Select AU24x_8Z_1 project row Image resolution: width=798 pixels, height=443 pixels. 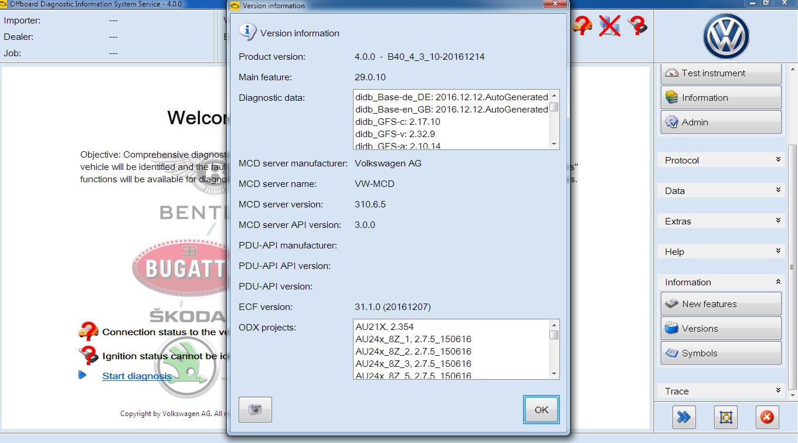coord(413,339)
